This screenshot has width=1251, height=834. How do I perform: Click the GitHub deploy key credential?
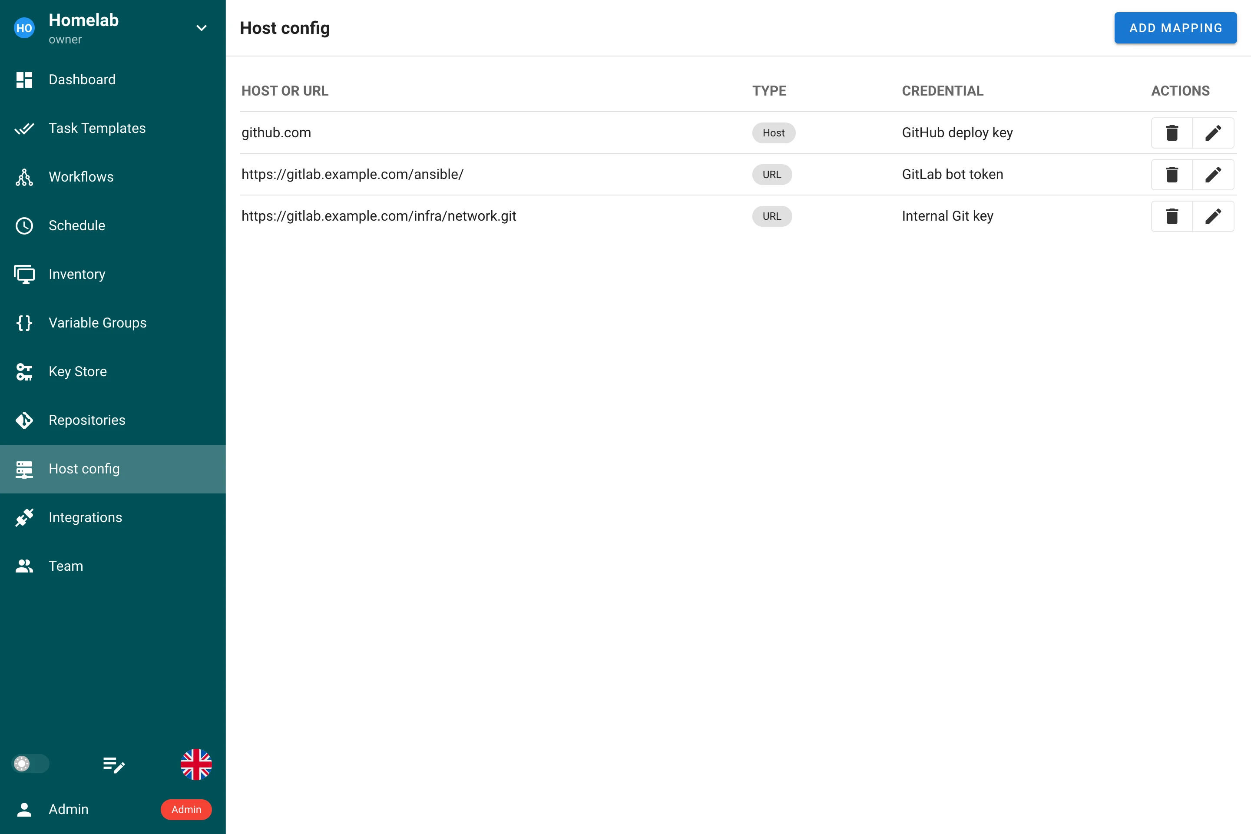pyautogui.click(x=957, y=132)
